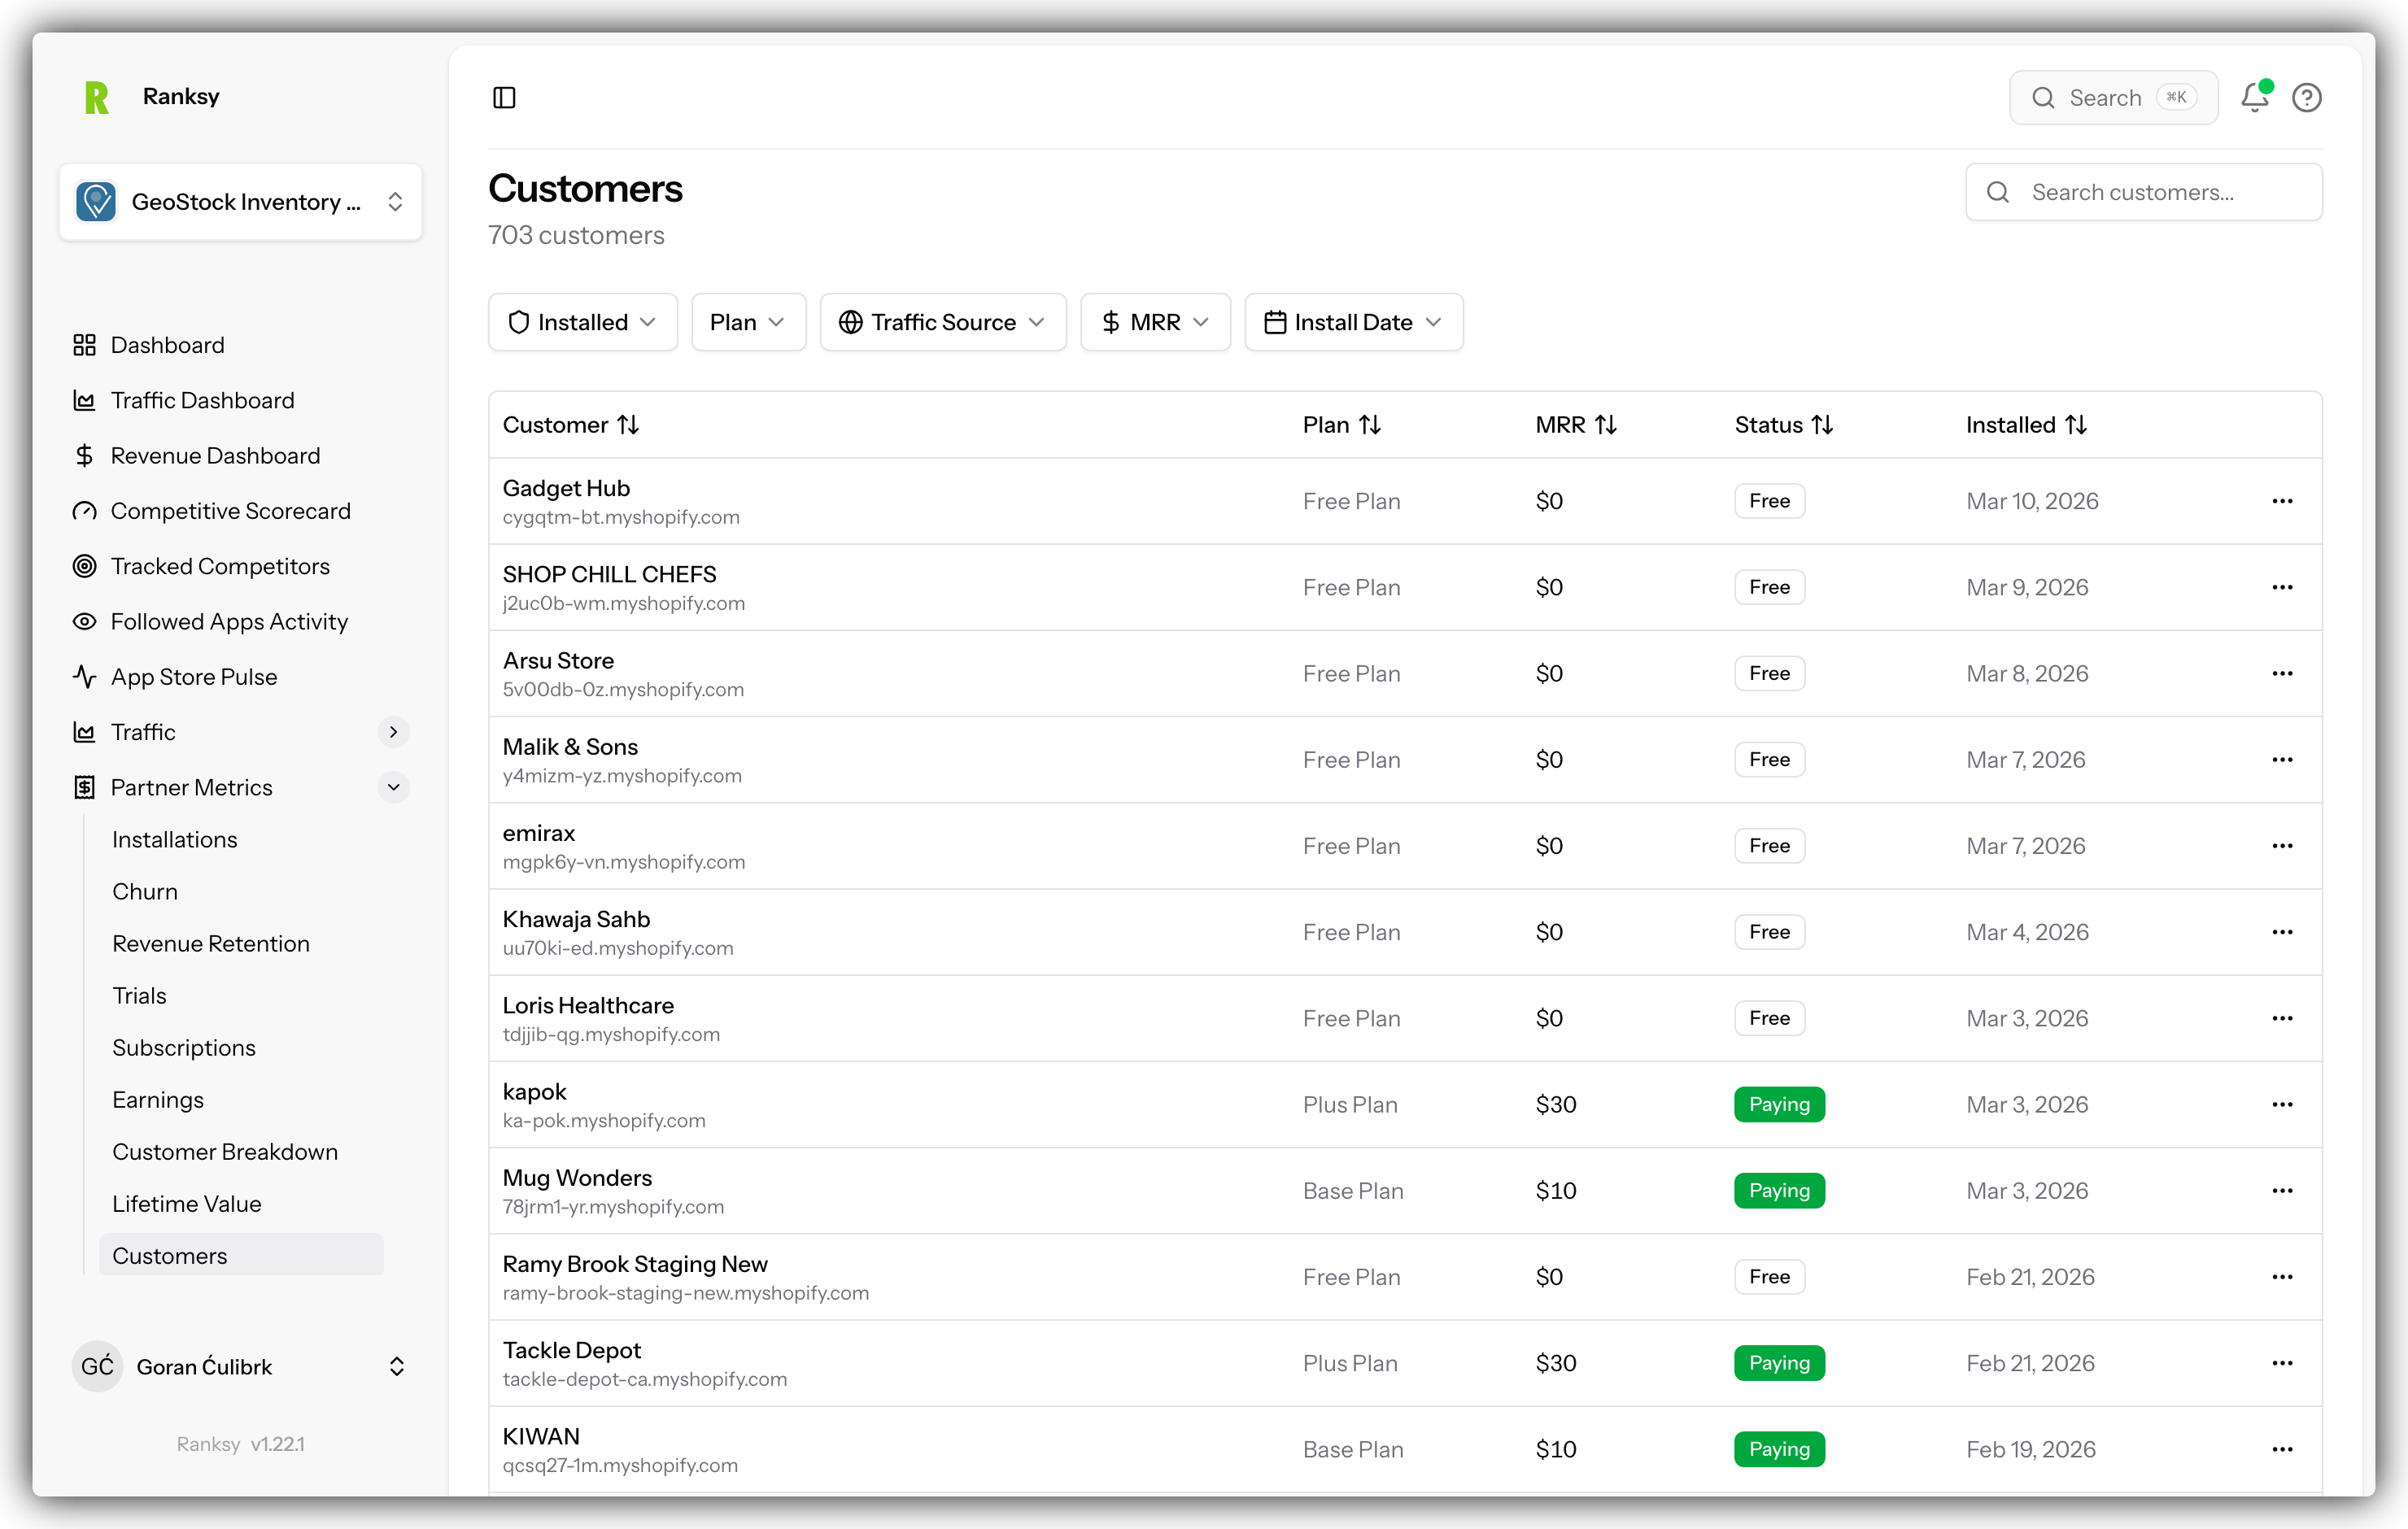2408x1529 pixels.
Task: Click the Paying badge for kapok
Action: point(1779,1104)
